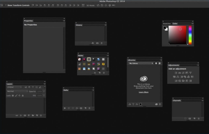The width and height of the screenshot is (209, 134).
Task: Open the Channels panel flyout menu
Action: coord(202,100)
